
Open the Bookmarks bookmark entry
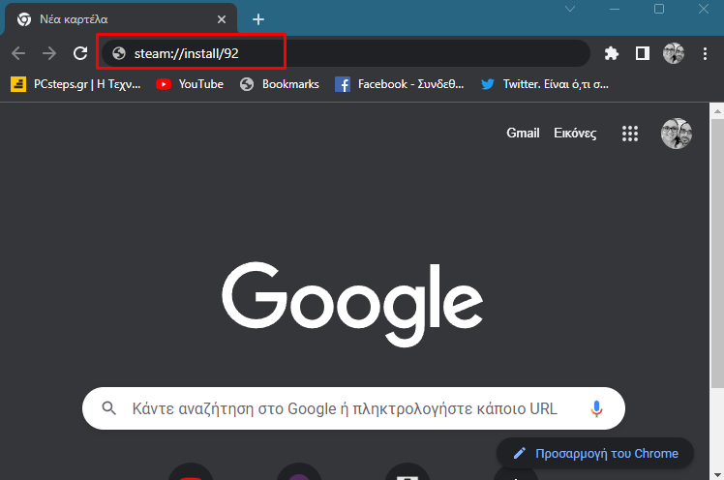[x=280, y=84]
